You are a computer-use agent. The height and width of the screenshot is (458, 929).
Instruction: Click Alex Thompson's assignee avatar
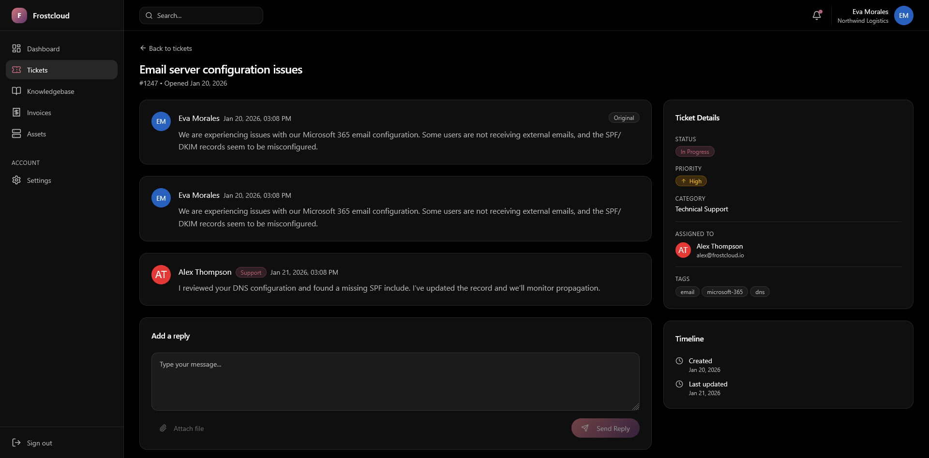tap(683, 250)
